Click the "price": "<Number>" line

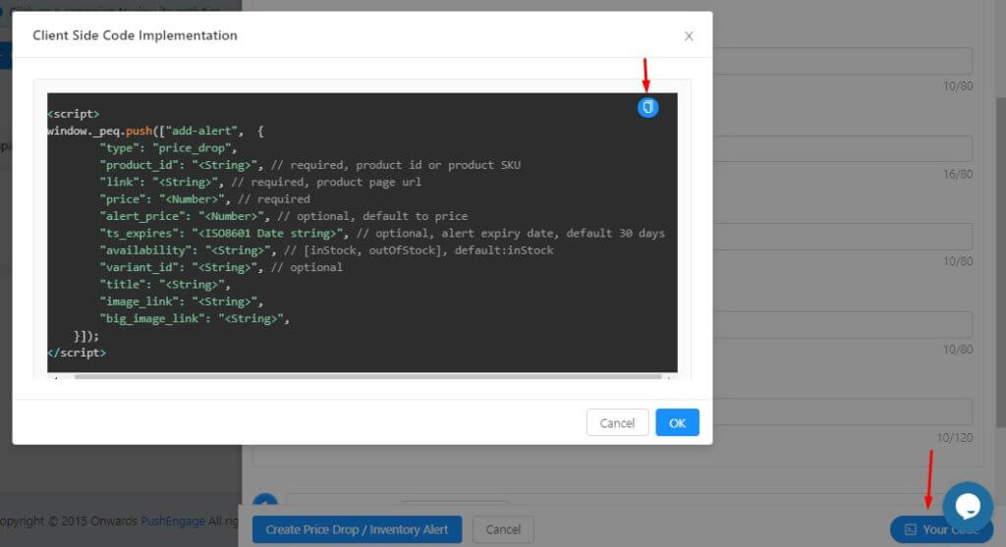click(204, 199)
